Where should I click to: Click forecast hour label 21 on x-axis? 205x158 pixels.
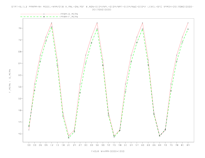click(x=69, y=145)
